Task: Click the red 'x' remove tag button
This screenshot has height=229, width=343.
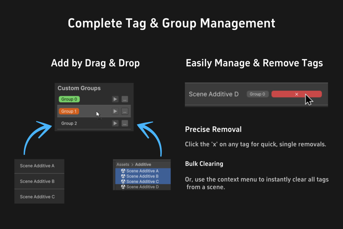Action: (x=296, y=94)
